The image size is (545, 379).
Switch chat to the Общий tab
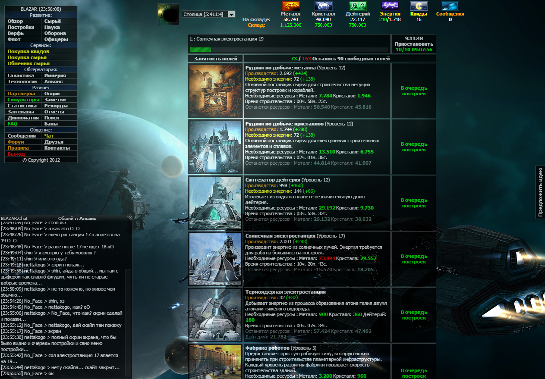(66, 218)
